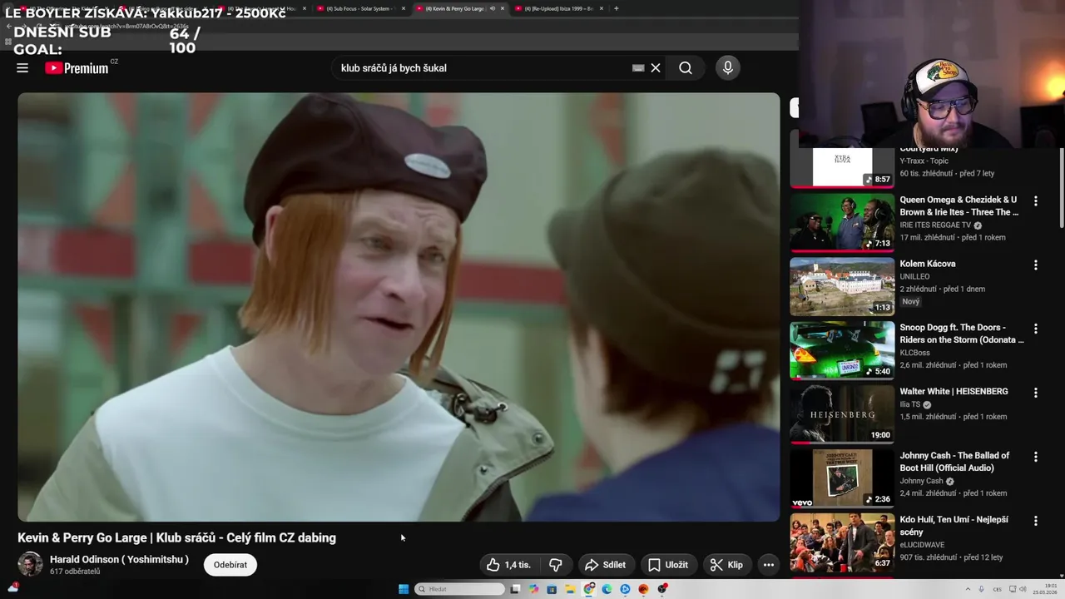Open 'Walter White | HEISENBERG' title link
Screen dimensions: 1065x599
[x=954, y=392]
